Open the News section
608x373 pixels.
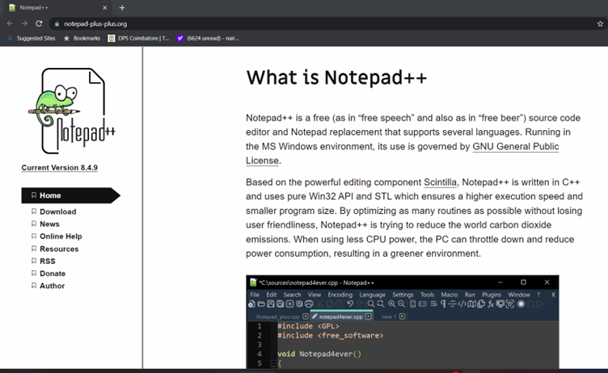coord(49,224)
